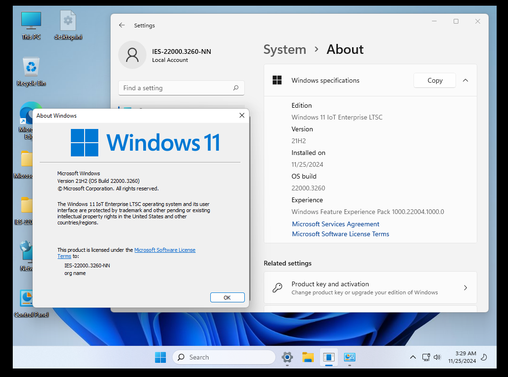Image resolution: width=508 pixels, height=377 pixels.
Task: Show hidden tray icons chevron
Action: pyautogui.click(x=413, y=357)
